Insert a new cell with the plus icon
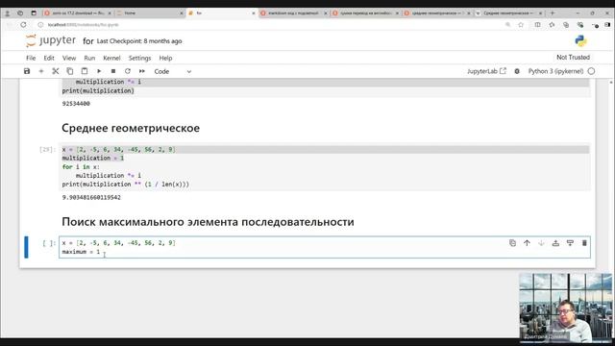615x346 pixels. (41, 71)
